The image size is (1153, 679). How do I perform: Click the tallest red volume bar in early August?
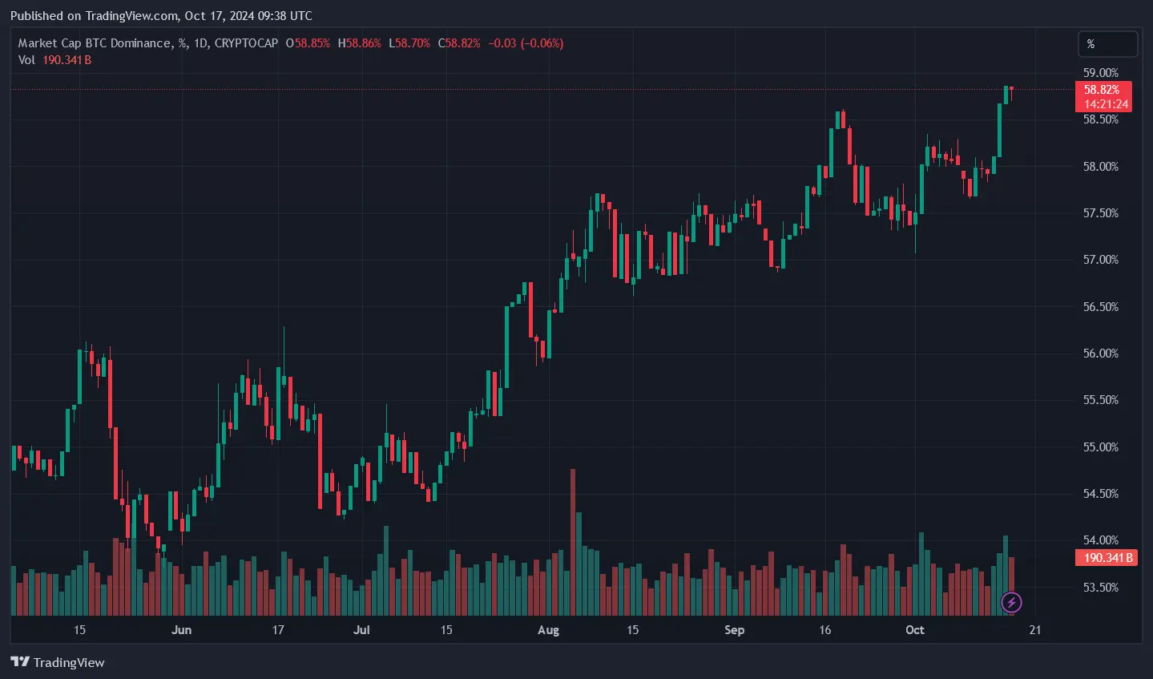tap(573, 542)
